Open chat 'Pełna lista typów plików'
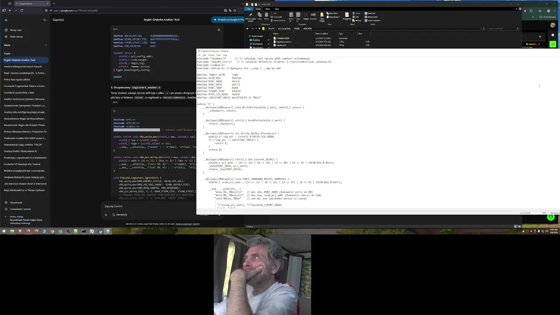Screen dimensions: 560x315 [17, 80]
